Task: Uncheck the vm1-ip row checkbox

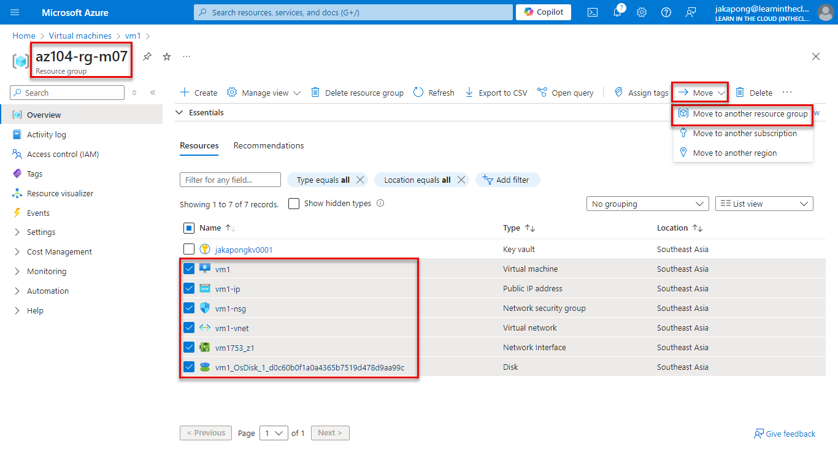Action: pos(189,289)
